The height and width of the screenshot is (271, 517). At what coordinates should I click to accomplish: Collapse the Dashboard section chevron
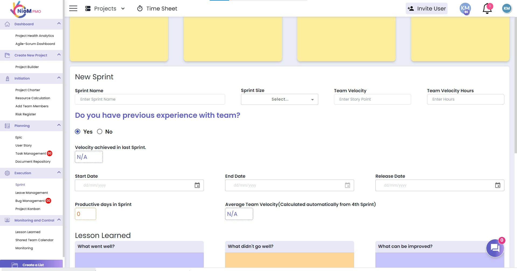click(x=59, y=24)
